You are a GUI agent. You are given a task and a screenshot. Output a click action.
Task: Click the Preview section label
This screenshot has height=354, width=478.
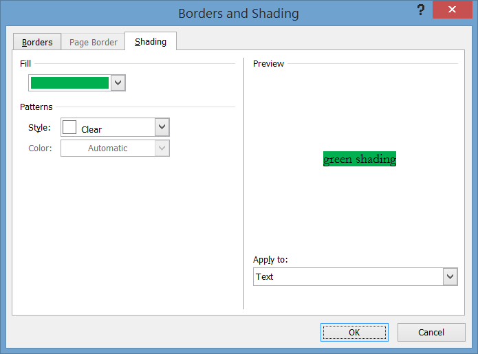(x=268, y=64)
